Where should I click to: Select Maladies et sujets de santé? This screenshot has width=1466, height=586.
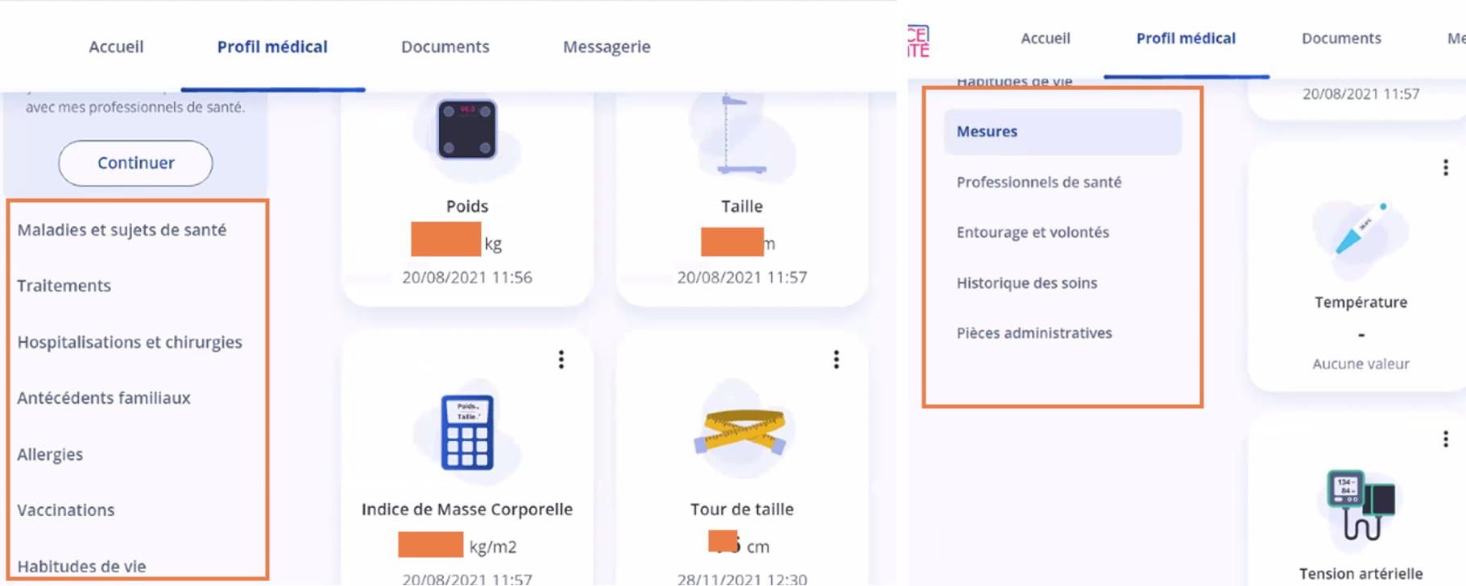tap(122, 230)
